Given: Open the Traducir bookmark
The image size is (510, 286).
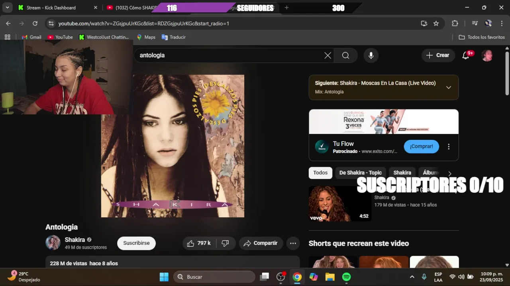Looking at the screenshot, I should pos(174,37).
